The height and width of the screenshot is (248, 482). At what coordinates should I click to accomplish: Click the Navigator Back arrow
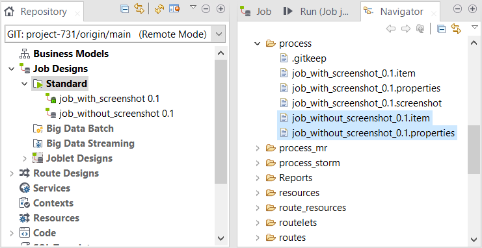(391, 29)
